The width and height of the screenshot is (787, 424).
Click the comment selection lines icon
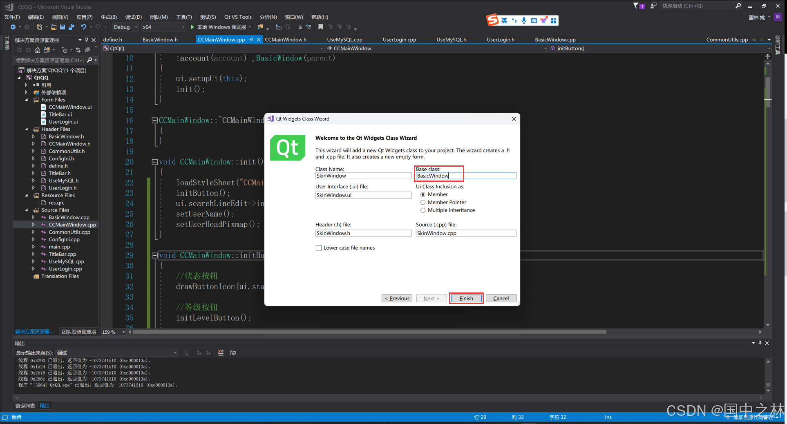300,27
